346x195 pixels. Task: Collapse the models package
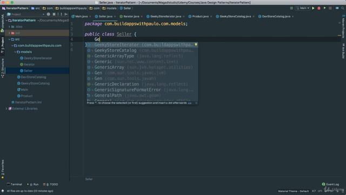15,52
